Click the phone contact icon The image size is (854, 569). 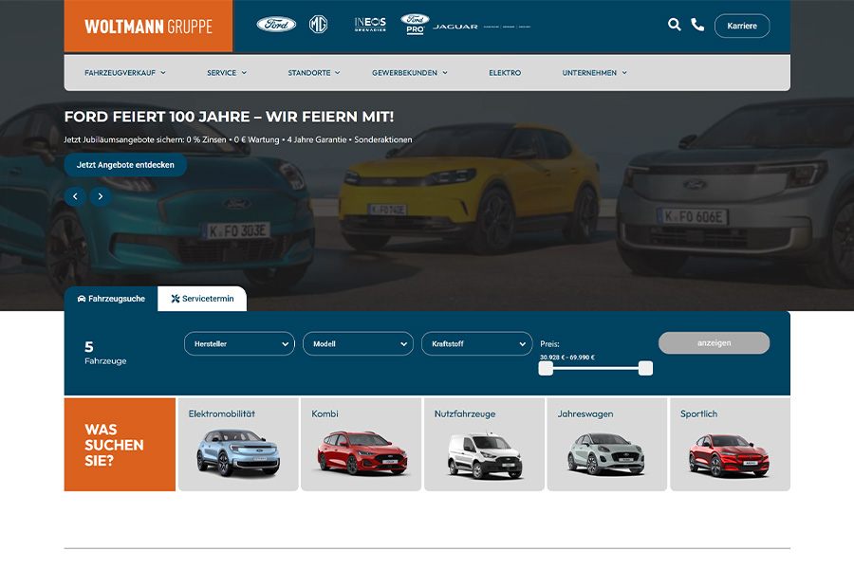click(x=698, y=25)
